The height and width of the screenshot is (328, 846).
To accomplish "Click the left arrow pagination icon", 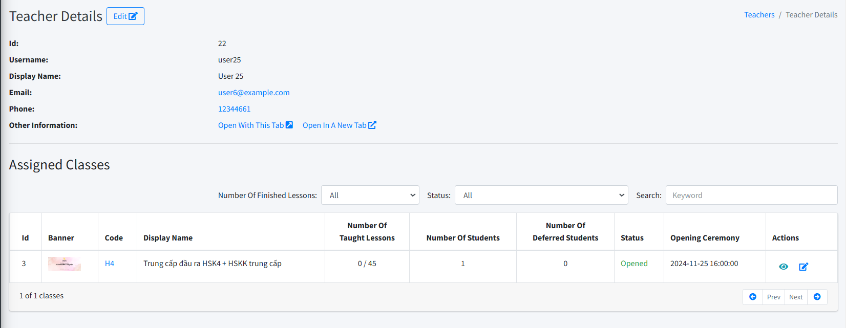I will tap(753, 297).
